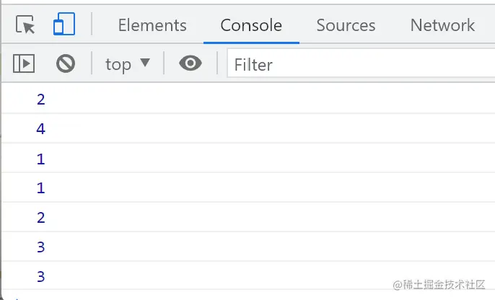Go to the Network tab
The width and height of the screenshot is (495, 300).
442,26
